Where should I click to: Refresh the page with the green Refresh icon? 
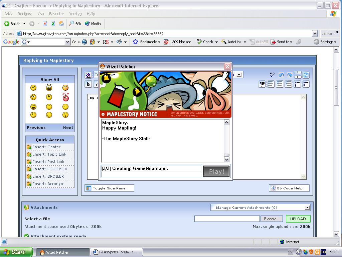click(53, 24)
